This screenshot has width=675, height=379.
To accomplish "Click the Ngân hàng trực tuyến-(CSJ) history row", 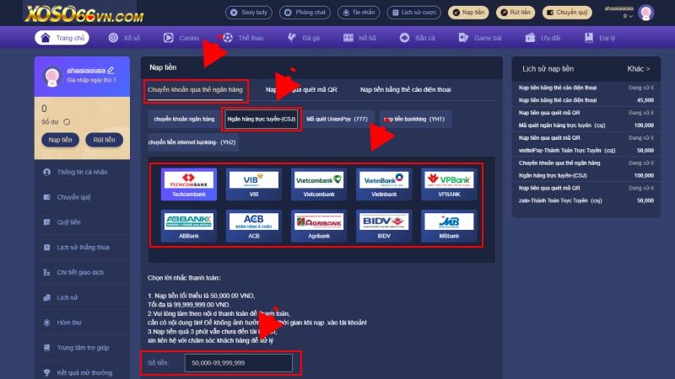I will pos(586,175).
